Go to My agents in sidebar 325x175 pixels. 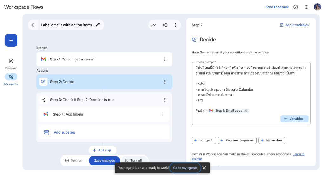pyautogui.click(x=11, y=79)
